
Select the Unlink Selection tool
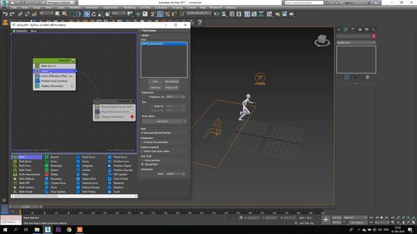pos(27,14)
